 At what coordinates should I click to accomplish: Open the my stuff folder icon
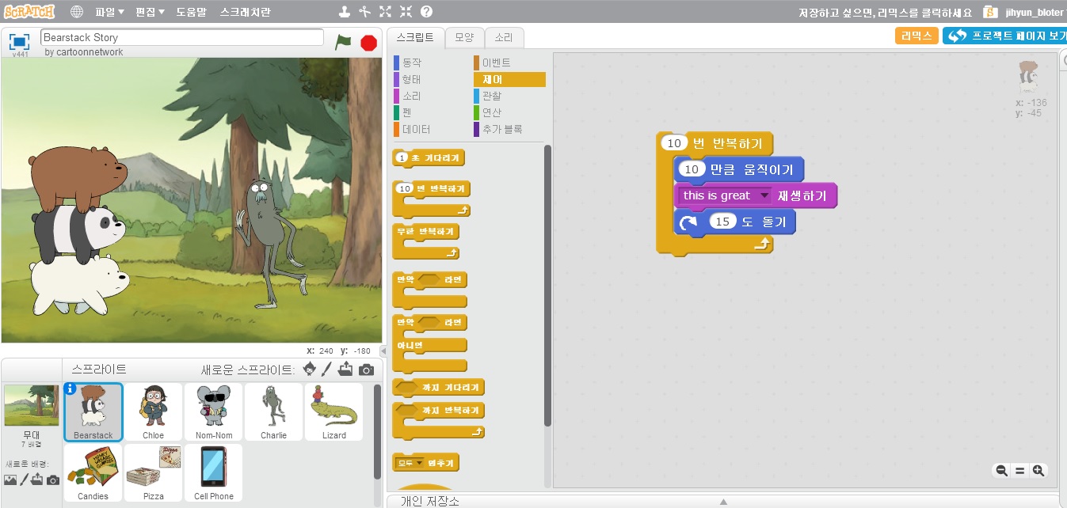click(x=991, y=12)
